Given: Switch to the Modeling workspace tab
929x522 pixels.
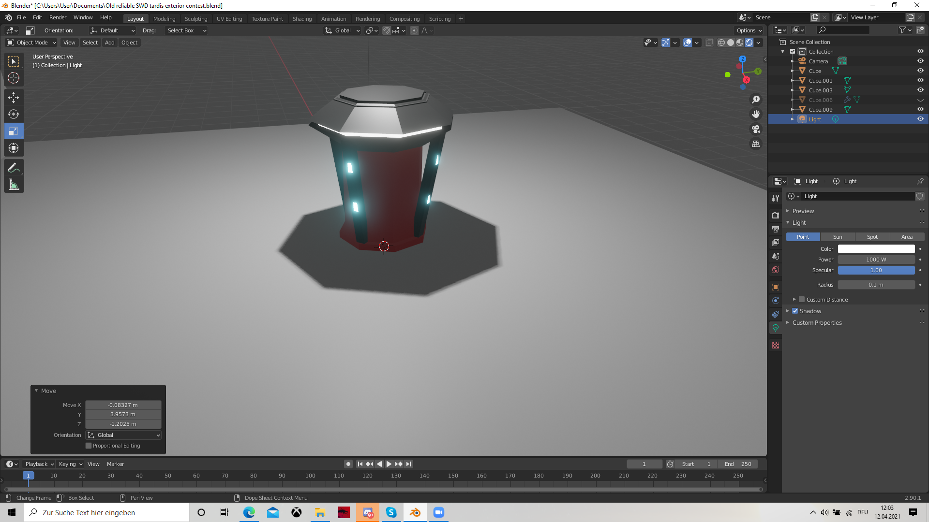Looking at the screenshot, I should (x=164, y=19).
